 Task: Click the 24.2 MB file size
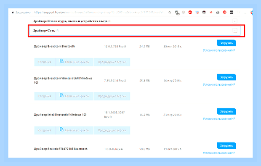144,47
